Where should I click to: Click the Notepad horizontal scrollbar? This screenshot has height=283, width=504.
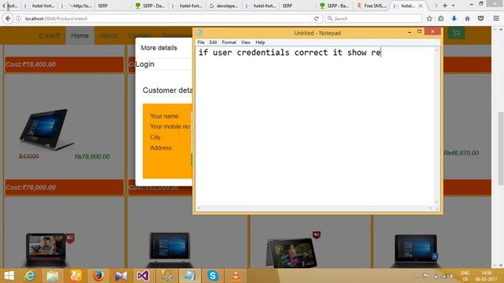pyautogui.click(x=315, y=208)
